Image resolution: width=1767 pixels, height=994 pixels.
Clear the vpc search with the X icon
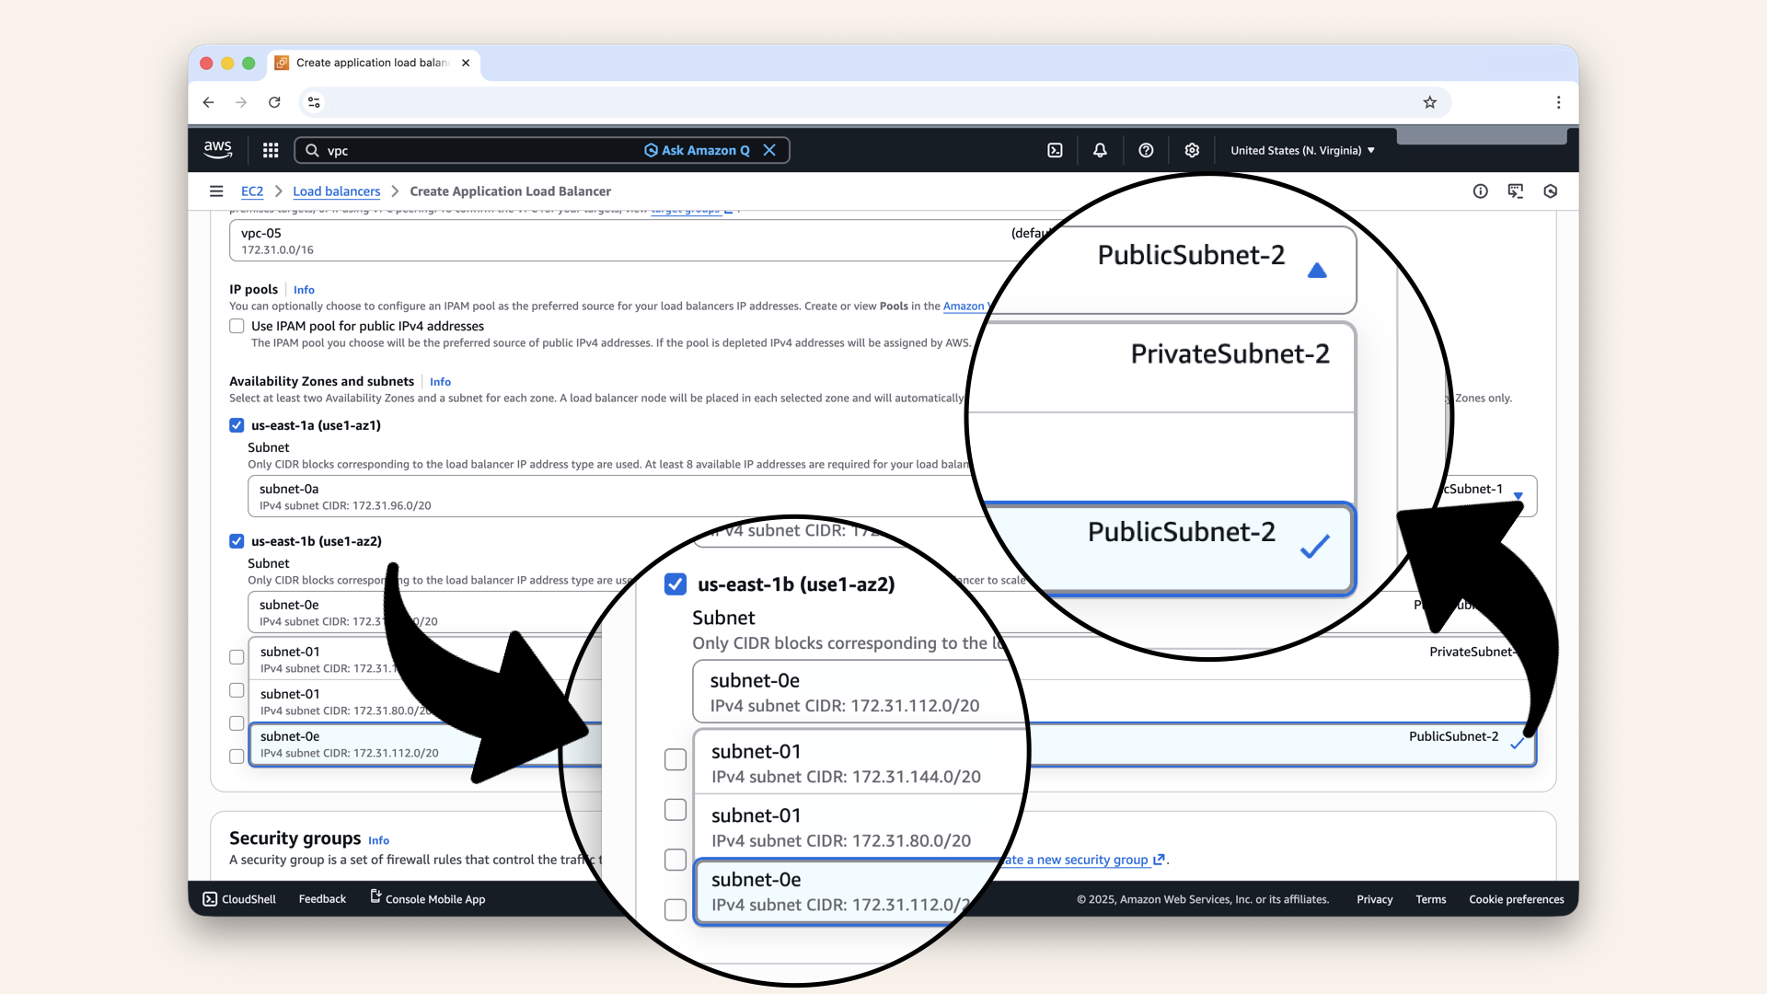pyautogui.click(x=770, y=150)
